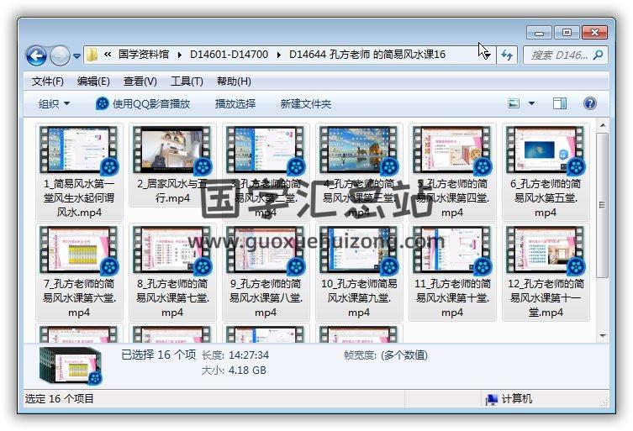Click the Computer icon in status bar
The height and width of the screenshot is (431, 633).
[491, 399]
